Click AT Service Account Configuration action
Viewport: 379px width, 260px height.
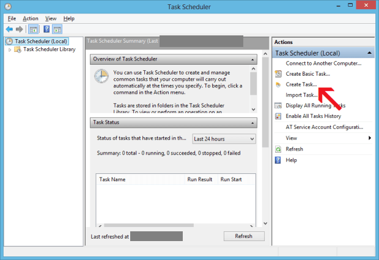(x=325, y=127)
